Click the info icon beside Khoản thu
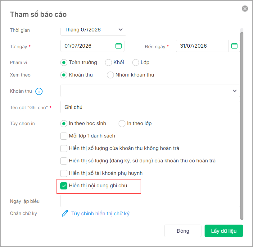This screenshot has height=247, width=253. [39, 91]
